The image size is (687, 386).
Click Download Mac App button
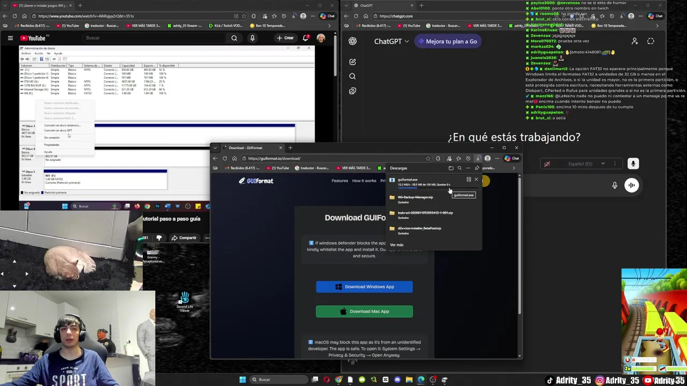364,311
